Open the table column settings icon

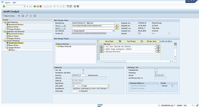coord(175,44)
